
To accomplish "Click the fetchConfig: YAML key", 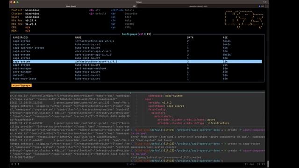I will [x=157, y=110].
